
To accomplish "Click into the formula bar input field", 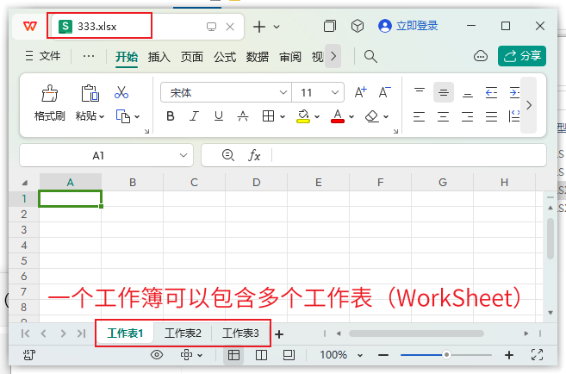I will coord(405,155).
